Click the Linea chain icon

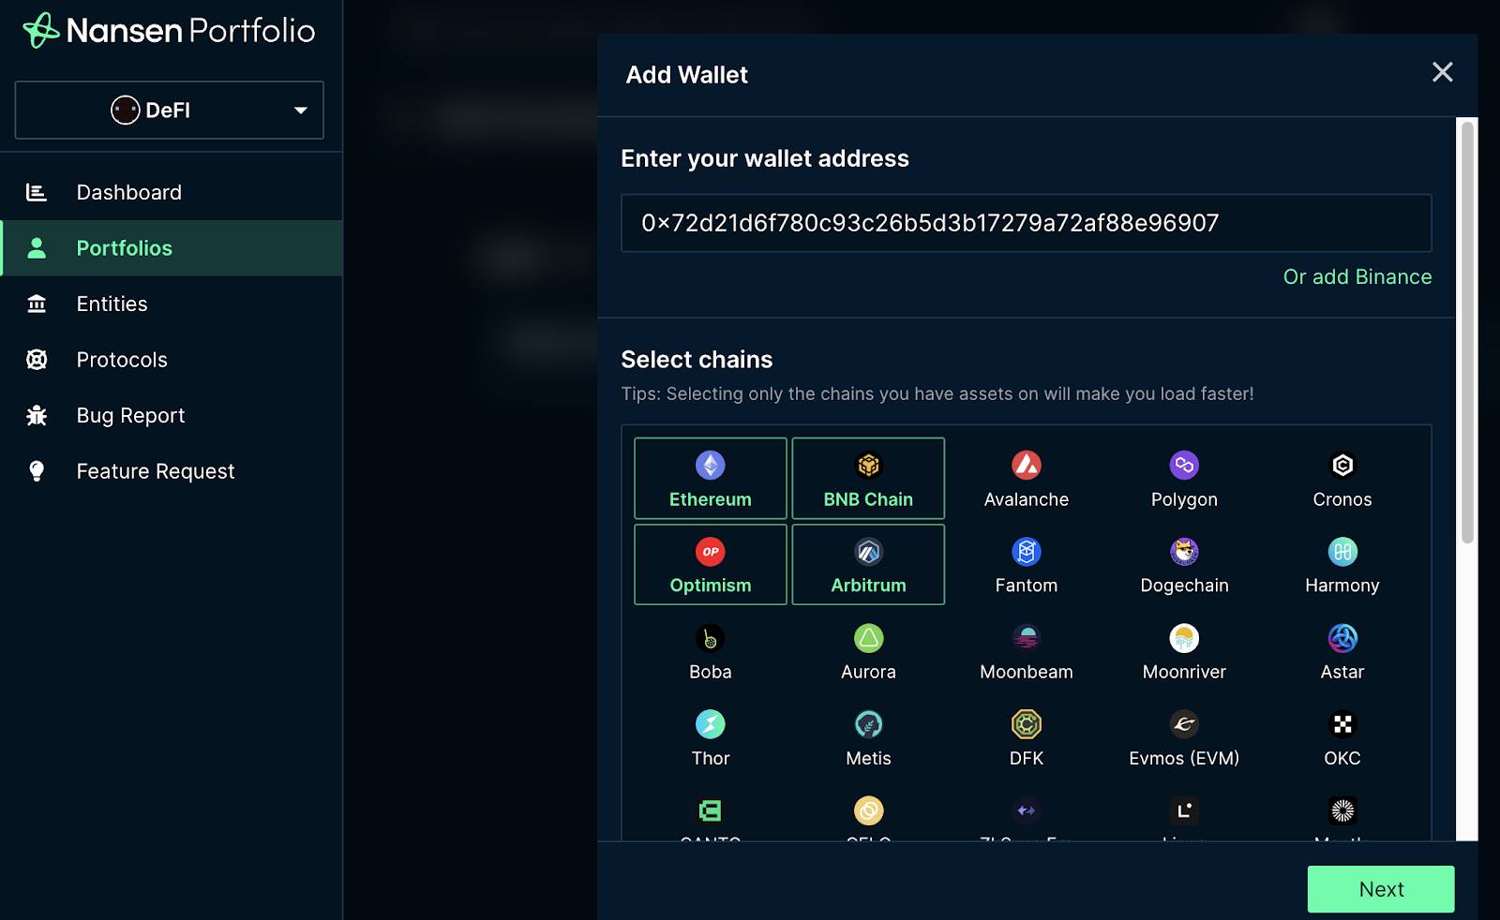[1184, 810]
